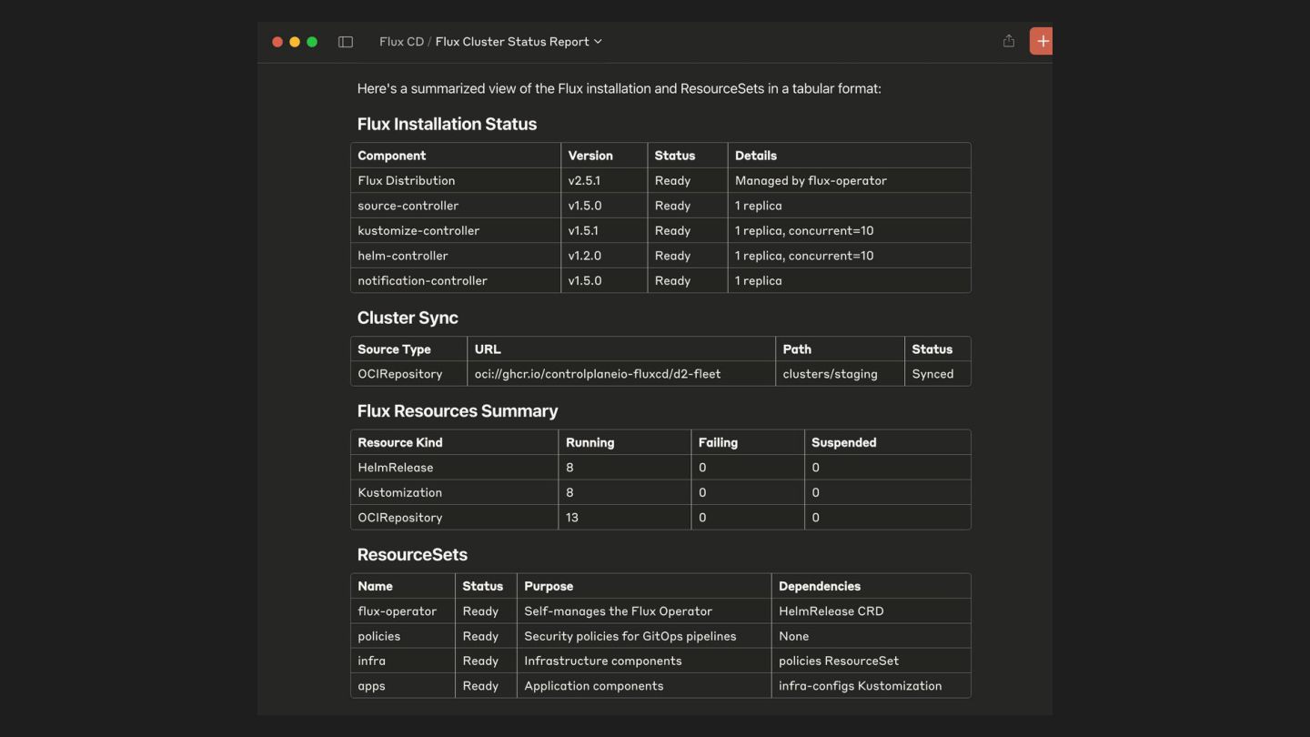Minimize the window with the yellow button

(x=295, y=42)
